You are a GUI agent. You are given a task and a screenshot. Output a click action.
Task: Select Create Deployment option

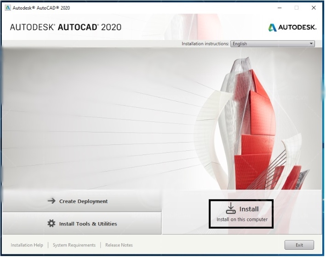click(82, 201)
